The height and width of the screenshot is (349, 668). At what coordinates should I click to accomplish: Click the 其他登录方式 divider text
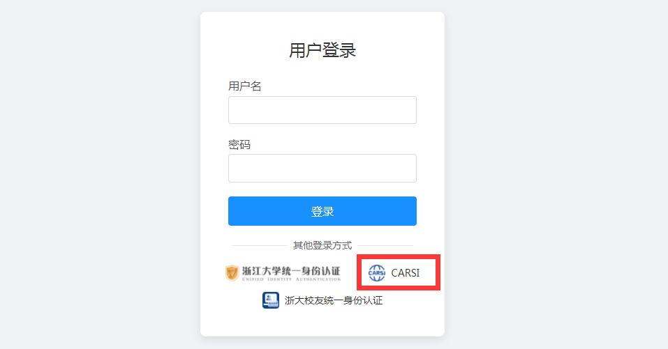(x=322, y=245)
